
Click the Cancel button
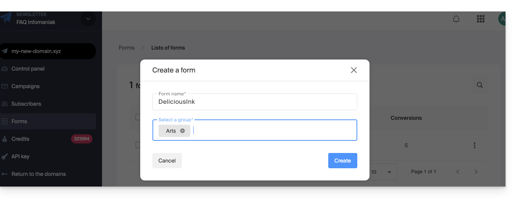(x=167, y=161)
